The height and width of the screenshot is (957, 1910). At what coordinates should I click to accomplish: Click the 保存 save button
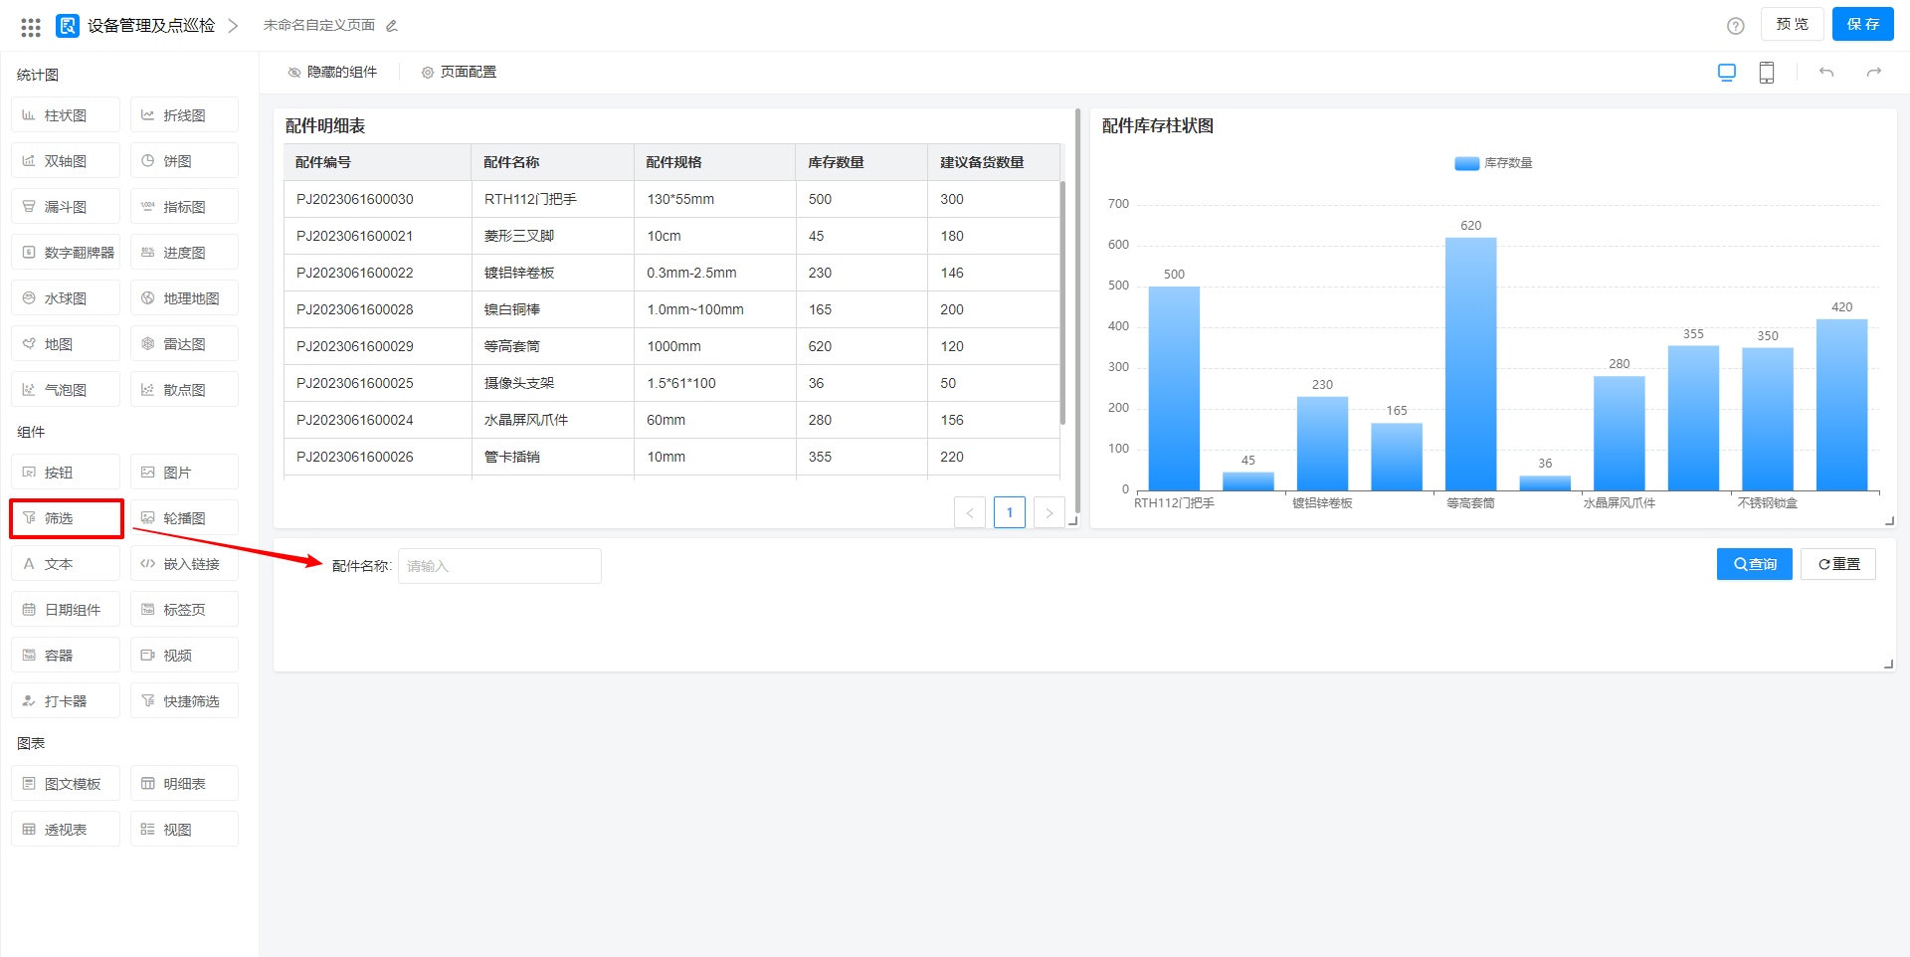point(1862,25)
